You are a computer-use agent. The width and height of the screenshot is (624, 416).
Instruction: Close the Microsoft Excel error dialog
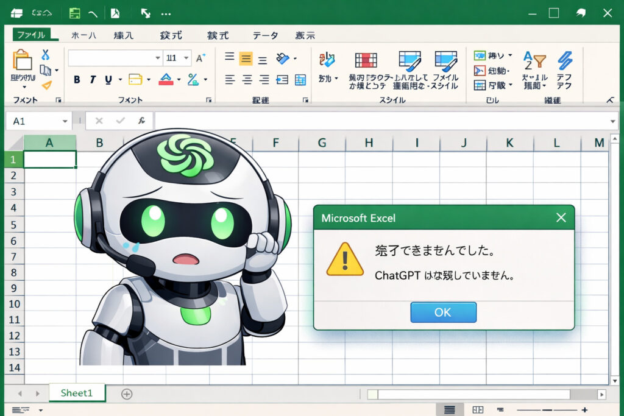click(x=561, y=217)
